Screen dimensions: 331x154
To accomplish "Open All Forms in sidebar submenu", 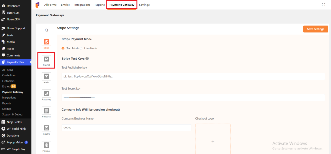I will coord(7,70).
